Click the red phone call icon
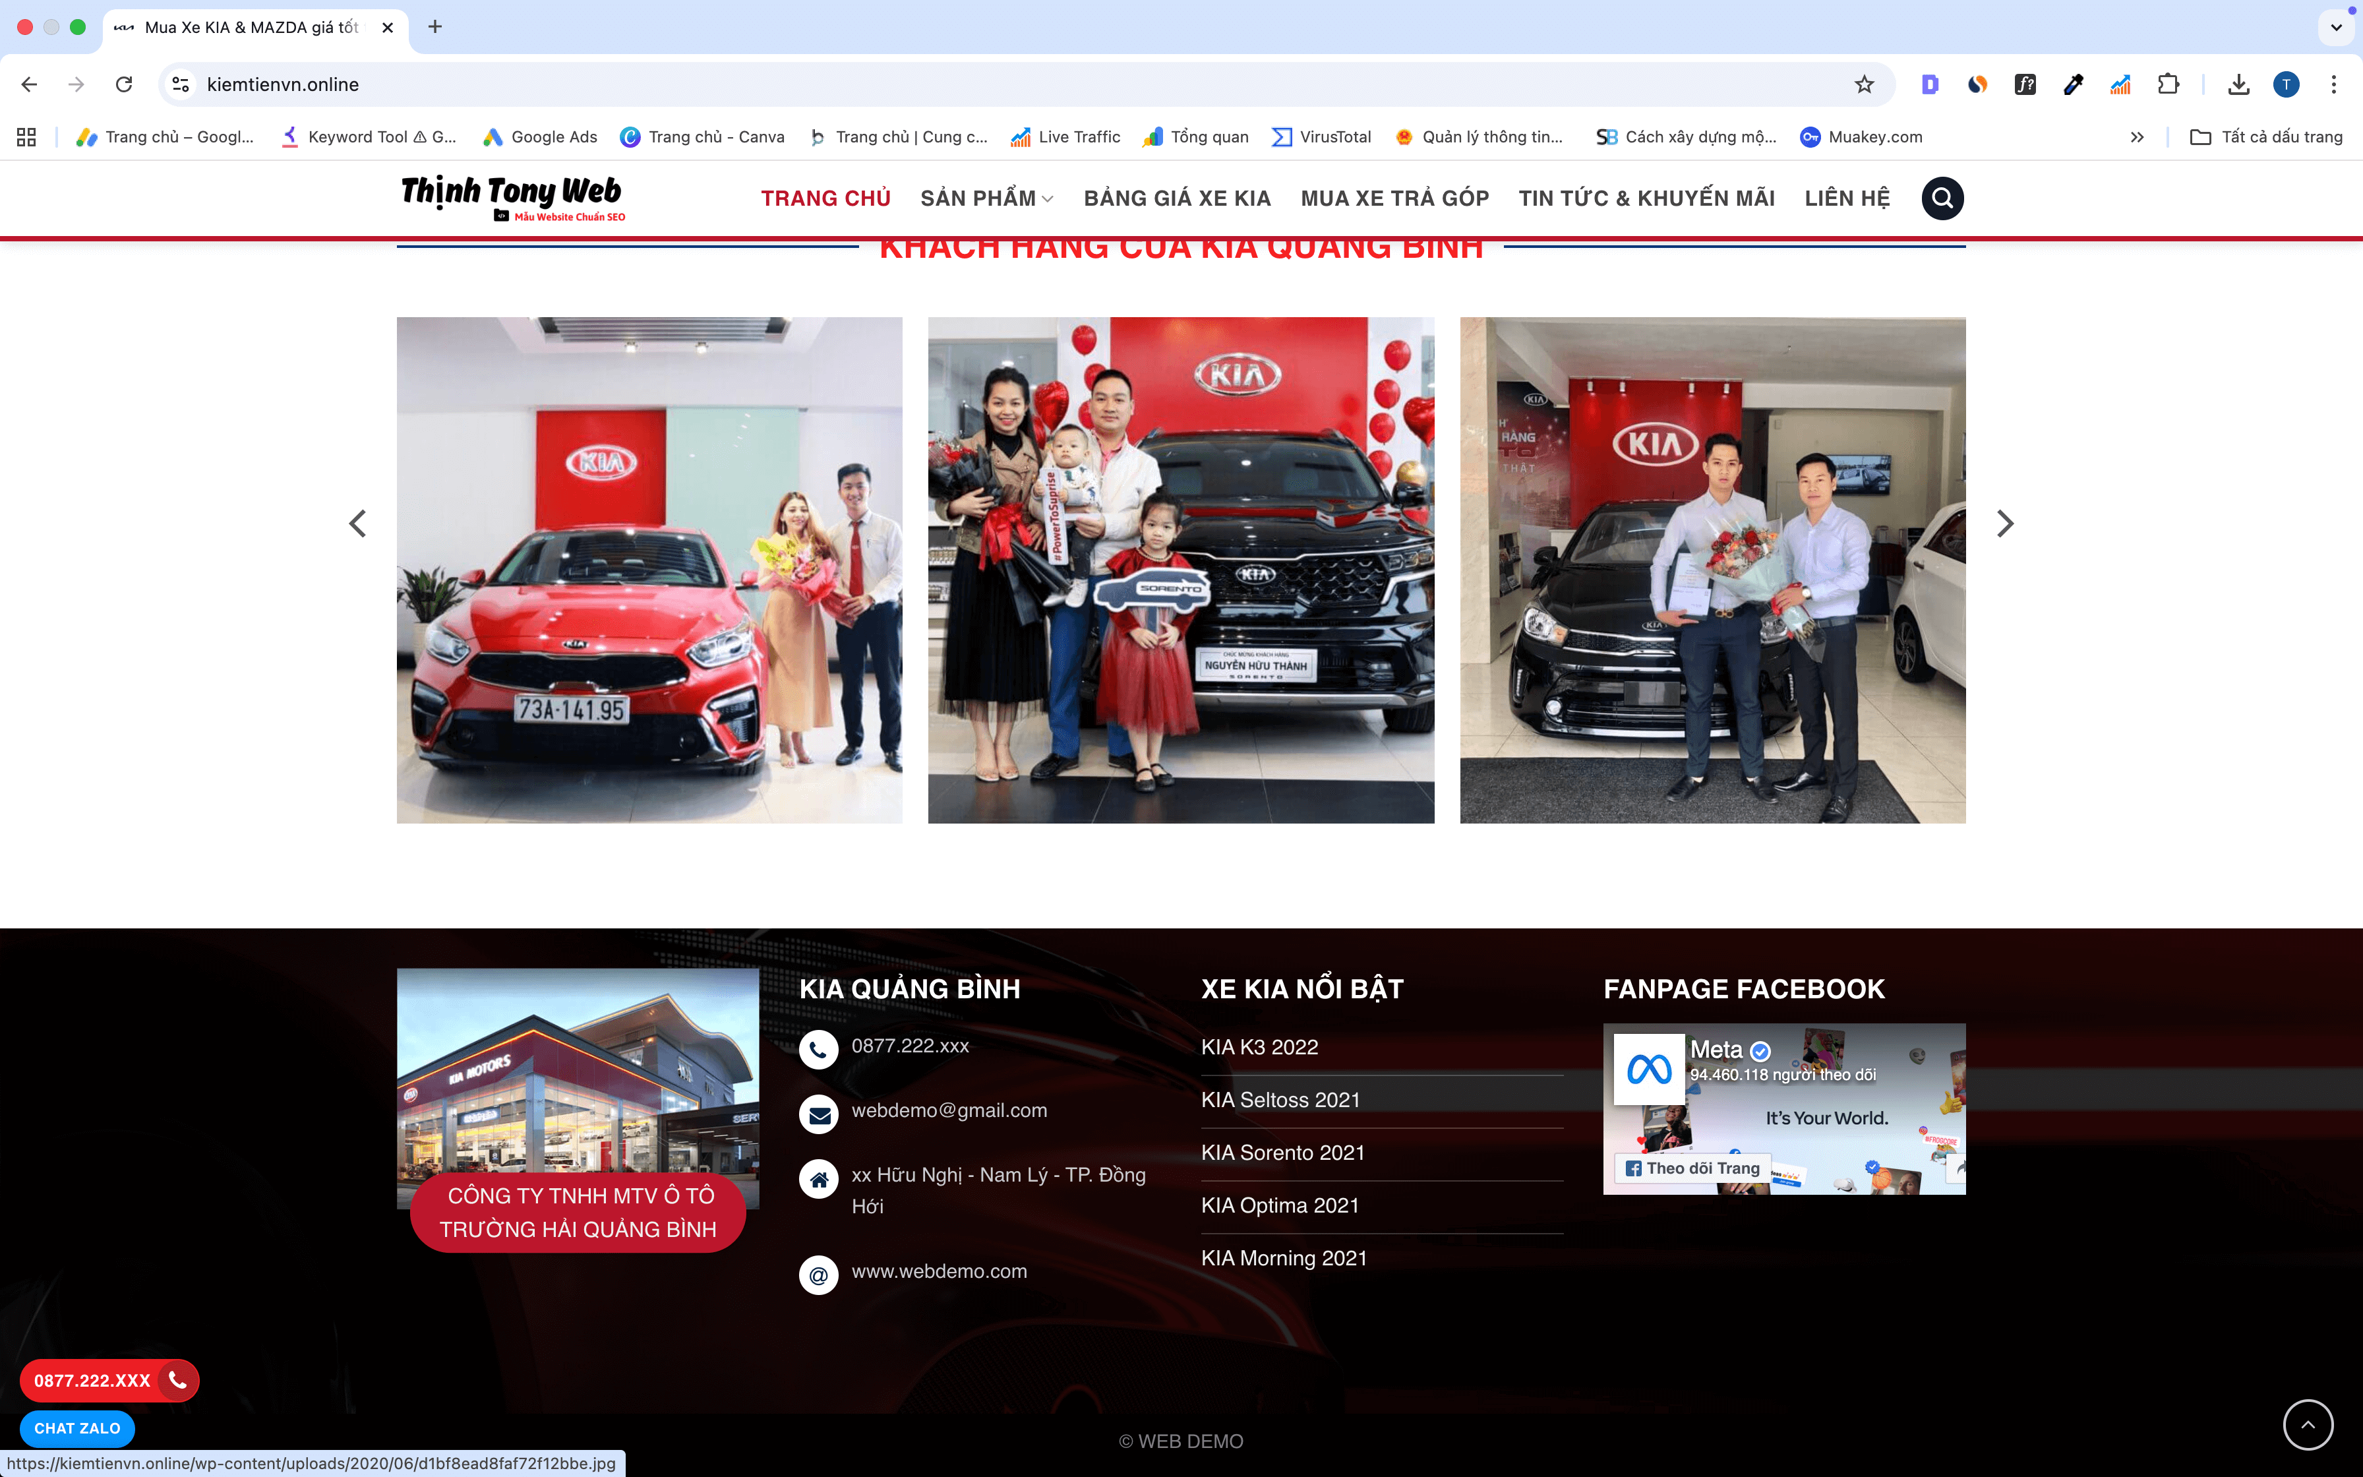This screenshot has height=1477, width=2363. click(x=178, y=1379)
